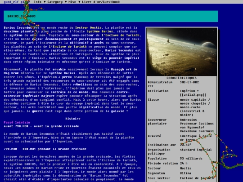Select the Ambrosius Vradenmar Castinus governor name
243x182 pixels.
(x=197, y=125)
